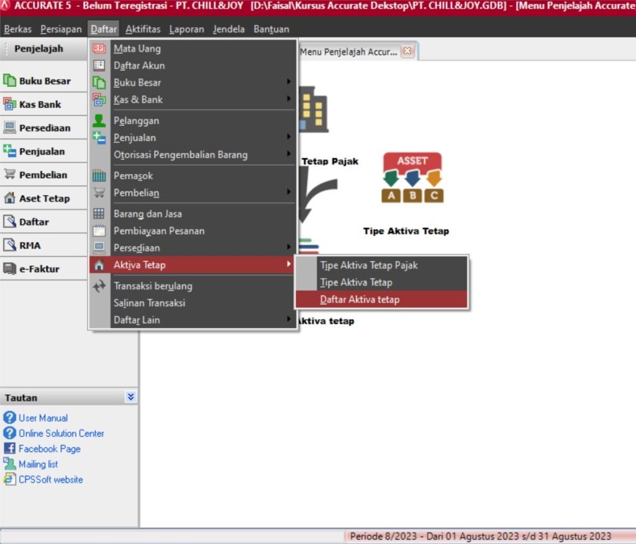Image resolution: width=636 pixels, height=544 pixels.
Task: Click the Pelanggan person icon
Action: pos(99,120)
